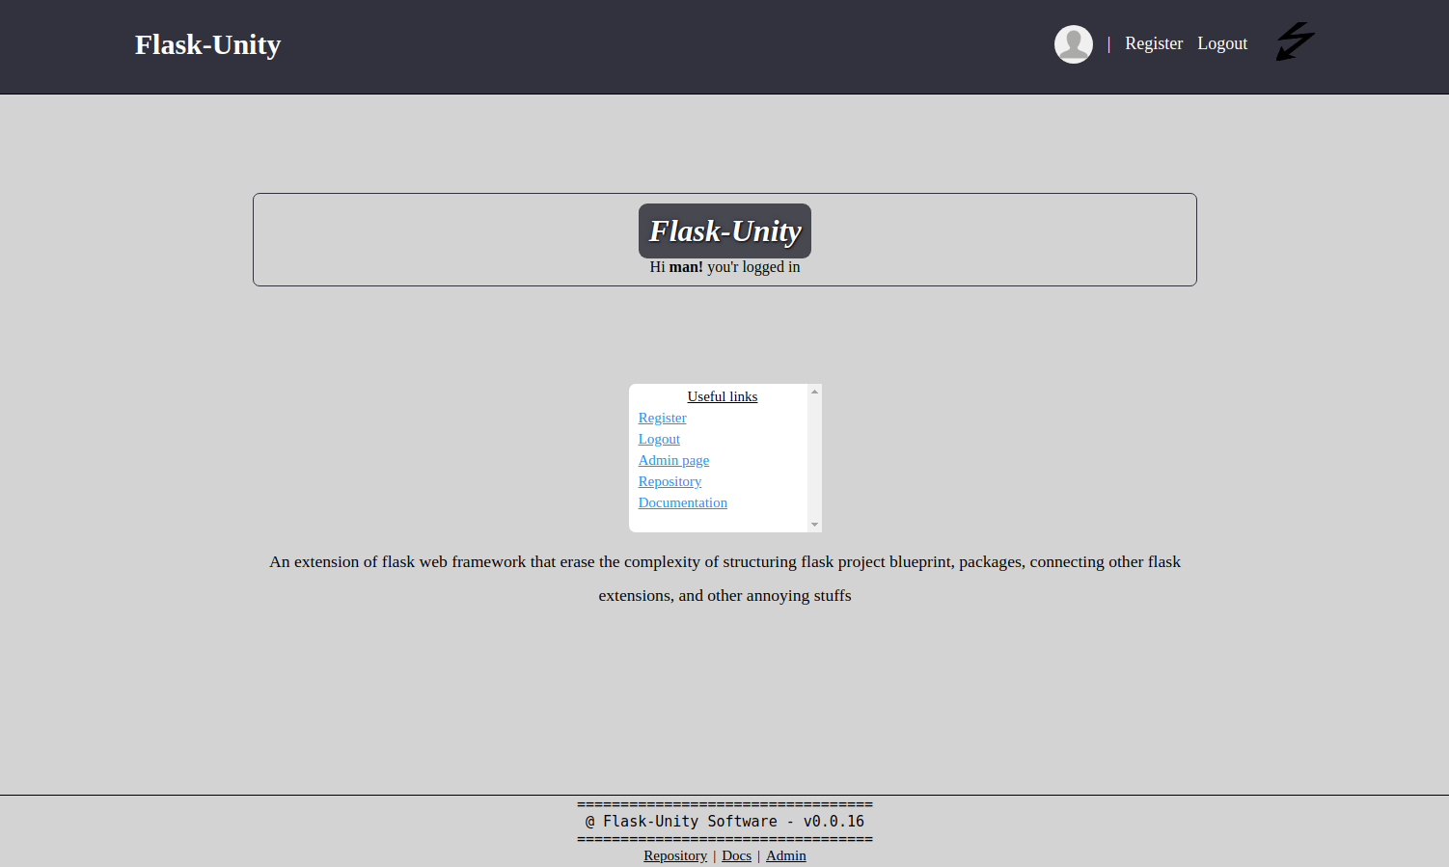Viewport: 1449px width, 867px height.
Task: Click Logout inside the Useful links box
Action: (659, 439)
